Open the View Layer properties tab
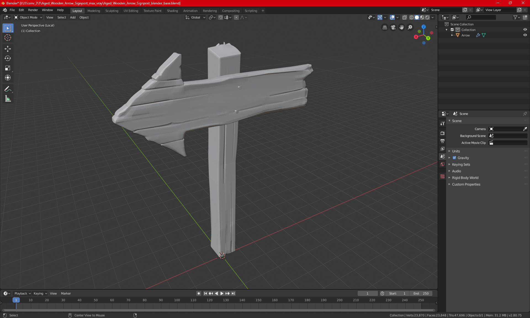 [x=442, y=149]
